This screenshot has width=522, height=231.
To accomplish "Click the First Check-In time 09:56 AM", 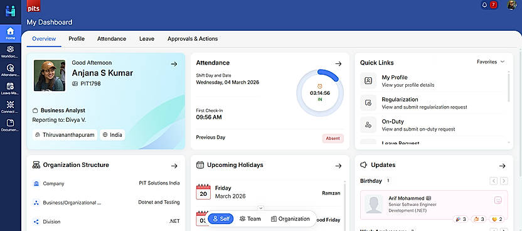I will pyautogui.click(x=209, y=117).
